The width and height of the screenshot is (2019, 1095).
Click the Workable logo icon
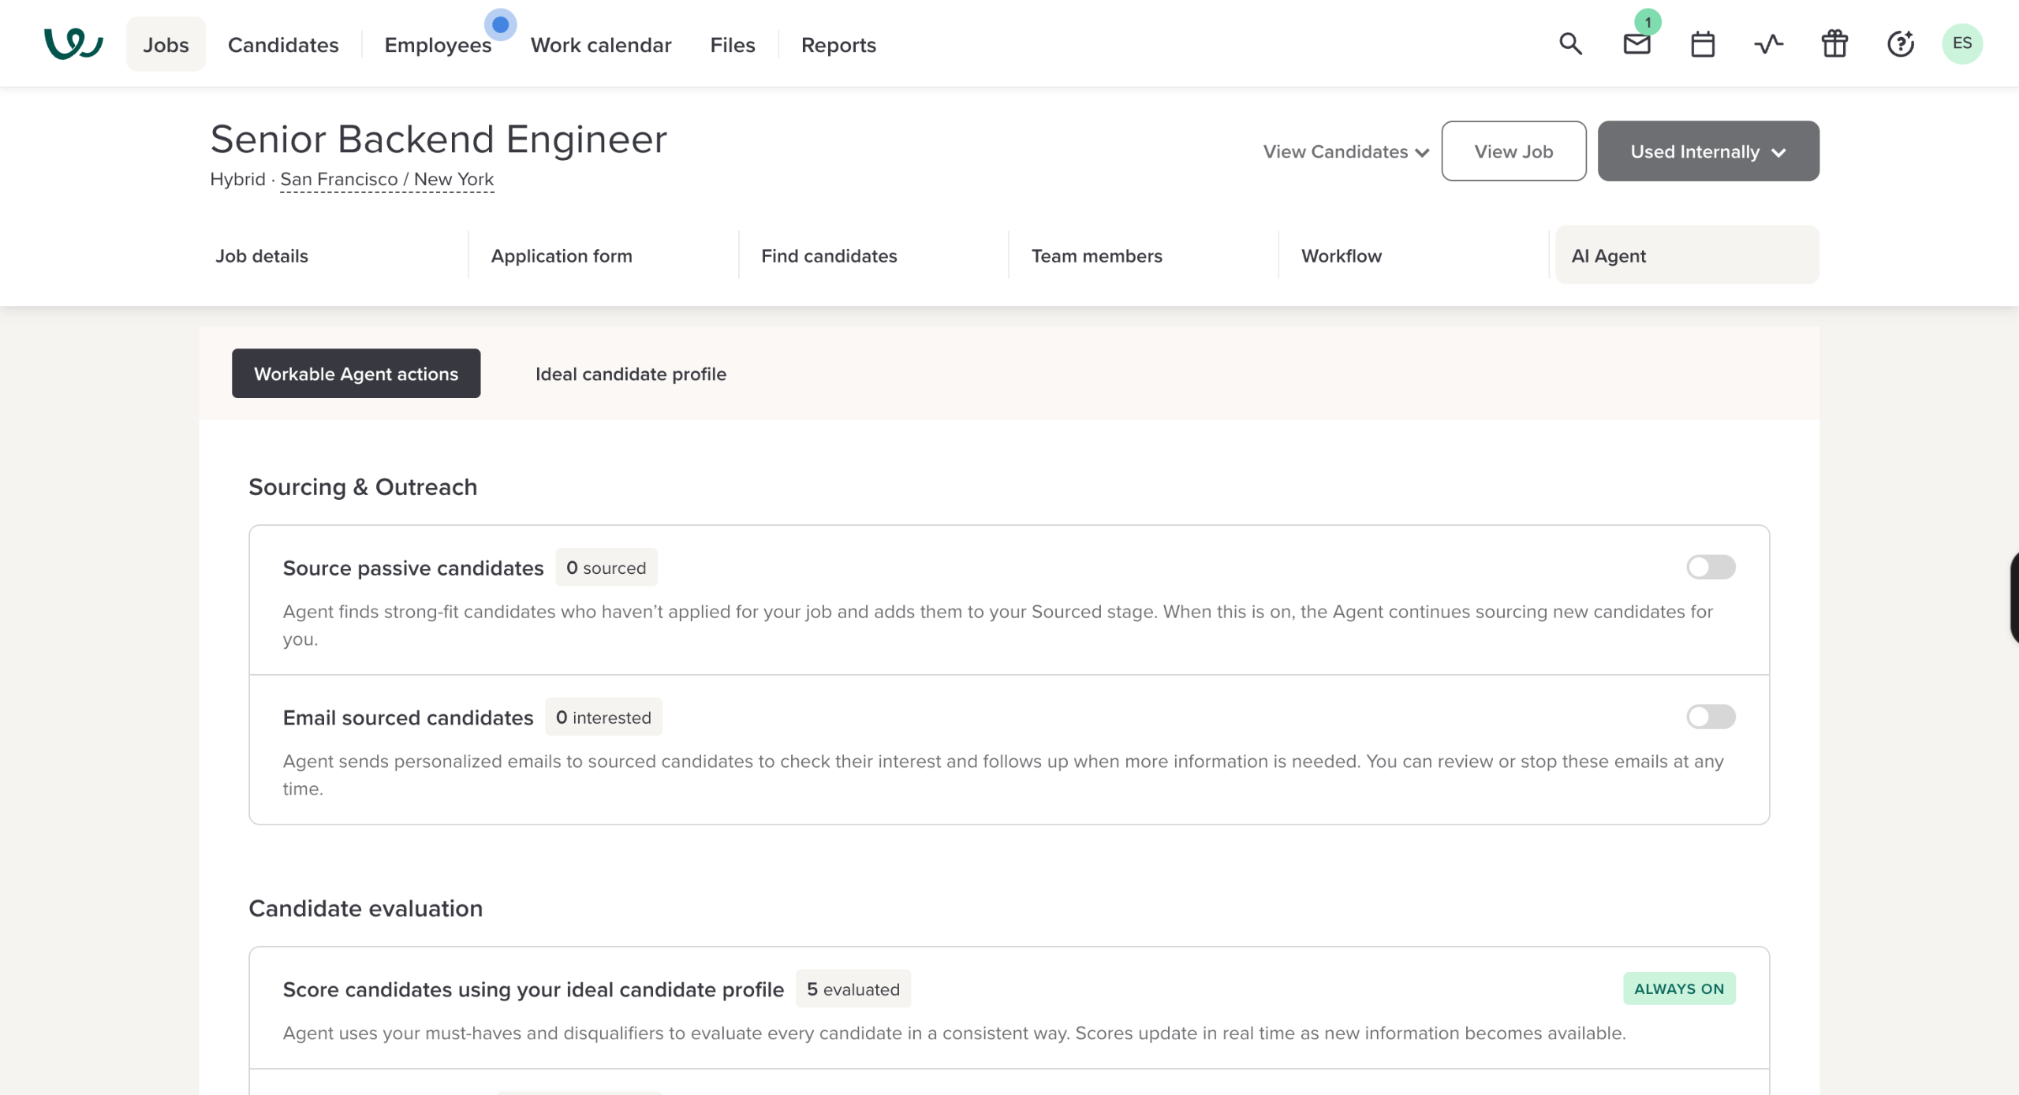(x=73, y=43)
